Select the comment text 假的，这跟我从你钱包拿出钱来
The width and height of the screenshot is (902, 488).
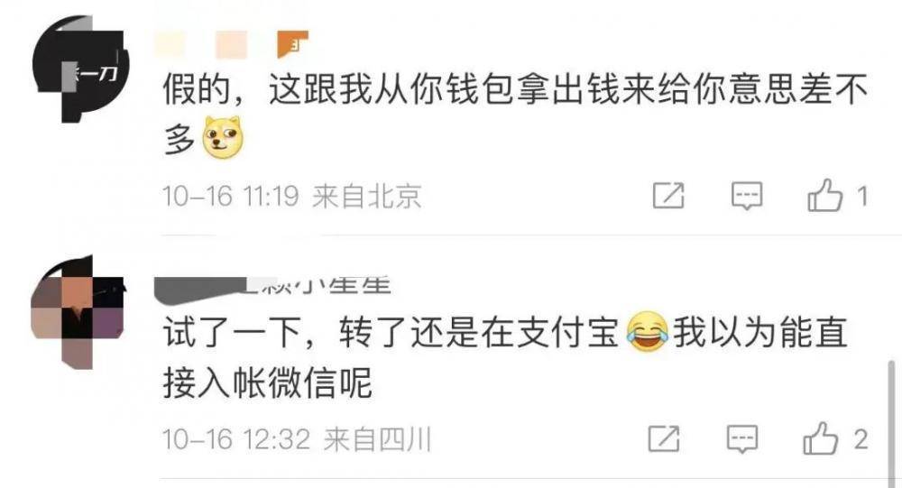pyautogui.click(x=391, y=90)
